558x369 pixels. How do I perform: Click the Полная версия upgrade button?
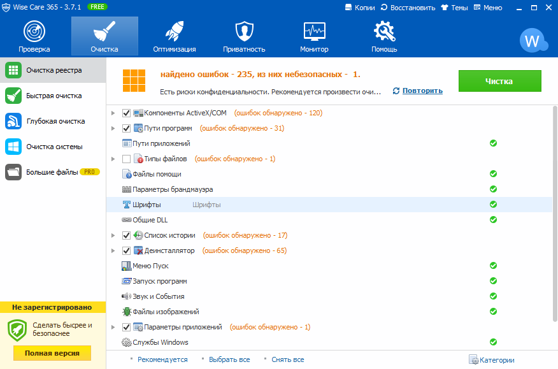(x=52, y=353)
